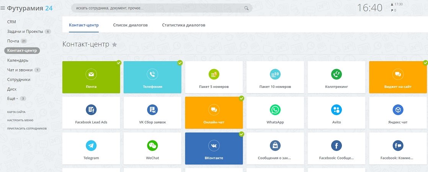Focus the employee and document search field
The image size is (428, 172).
[x=162, y=8]
